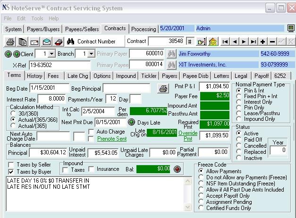Click the Beg Principal field
This screenshot has height=218, width=296.
pyautogui.click(x=127, y=88)
